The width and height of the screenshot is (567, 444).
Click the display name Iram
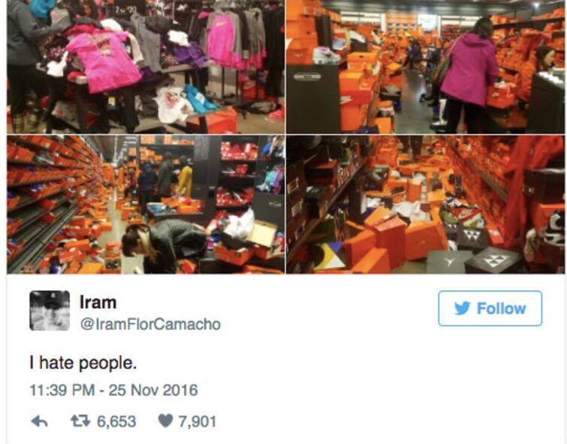(98, 302)
